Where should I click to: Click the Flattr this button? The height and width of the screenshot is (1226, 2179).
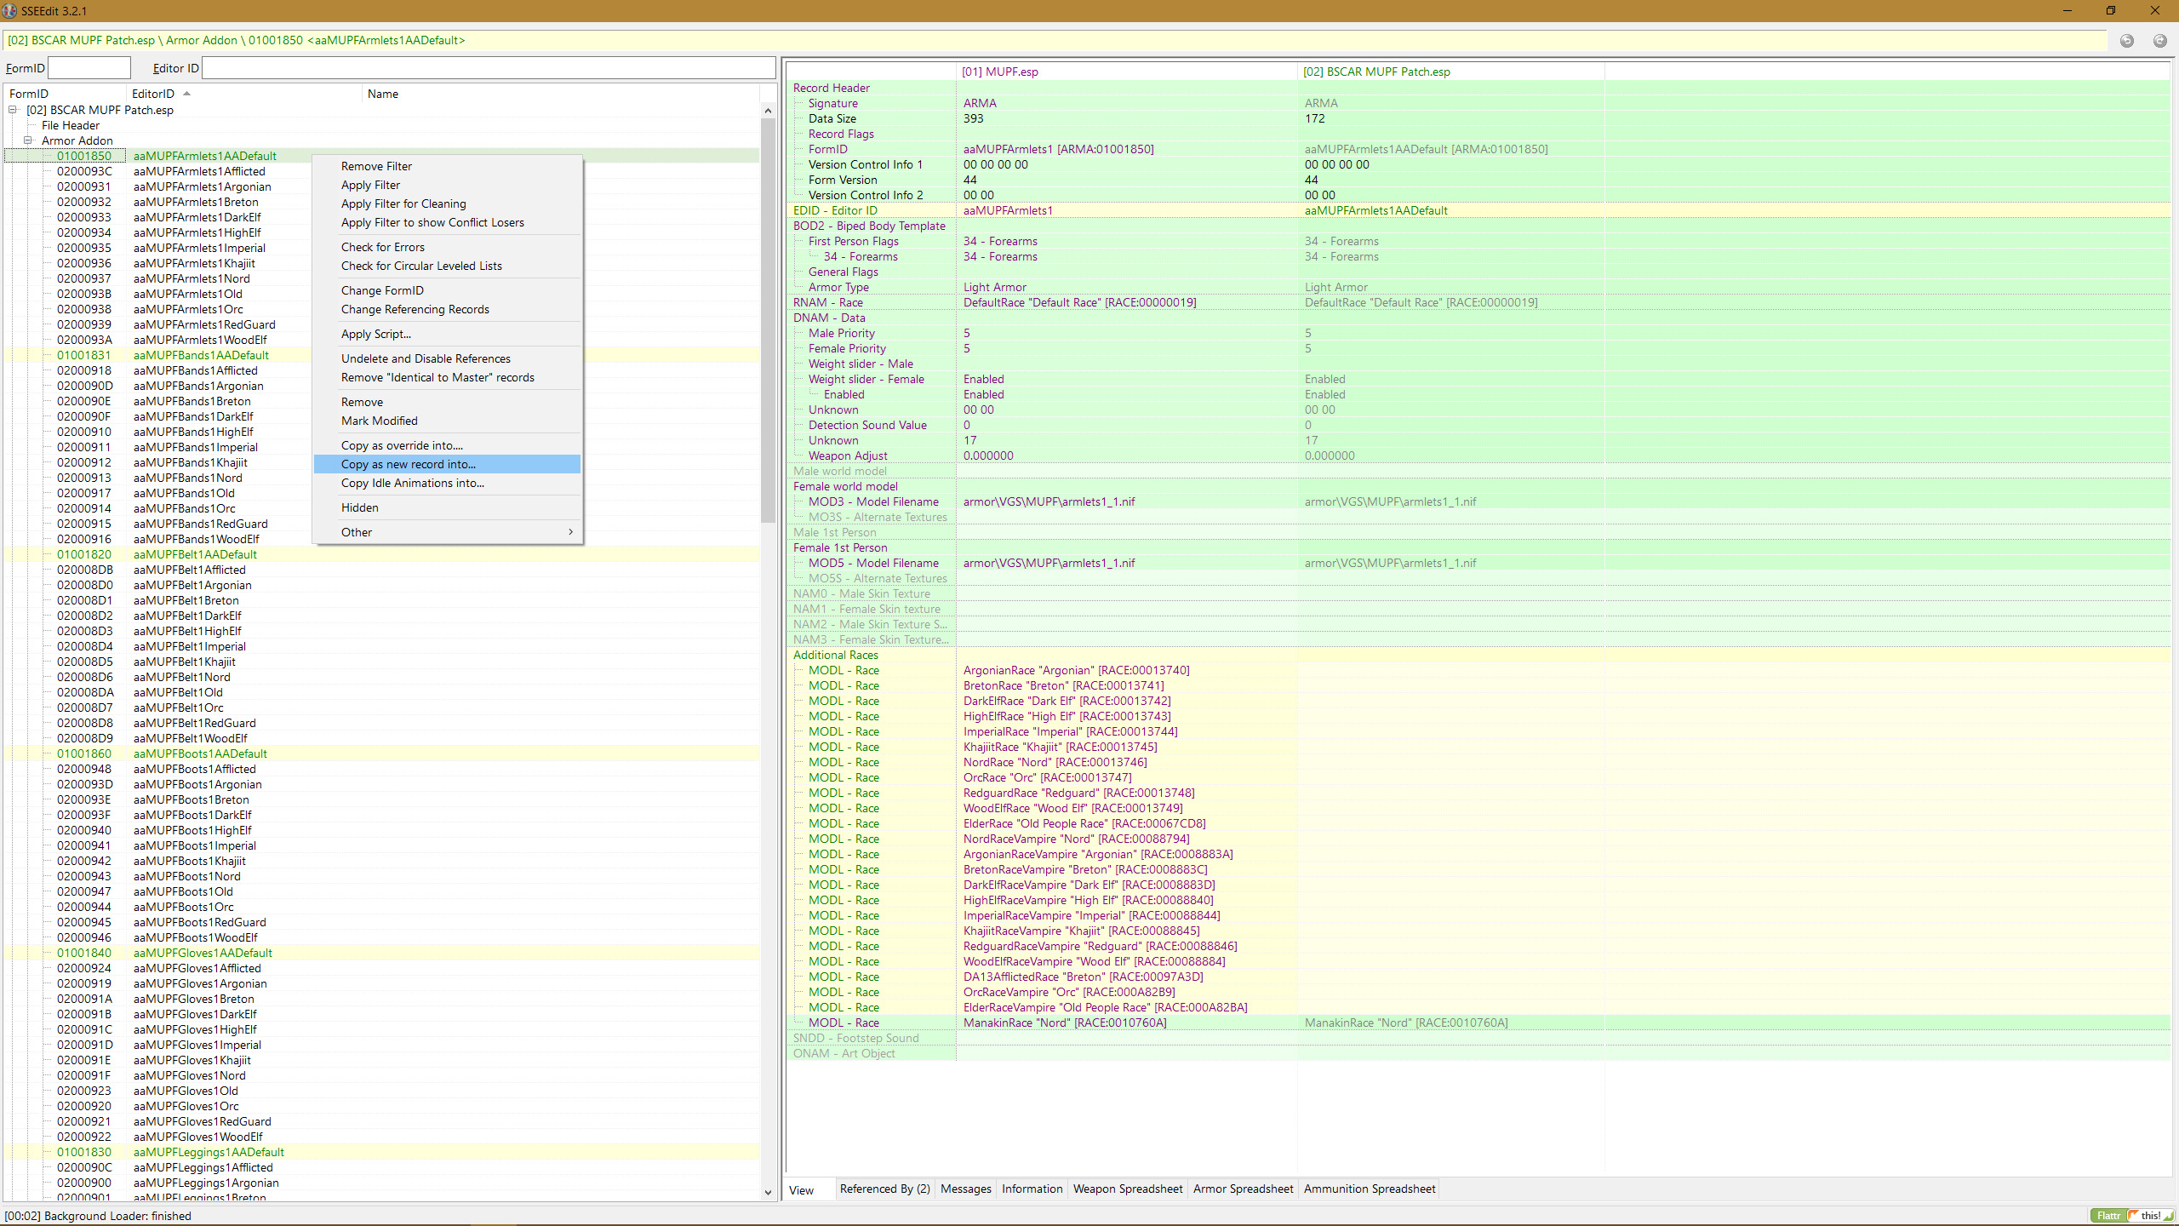pyautogui.click(x=2131, y=1216)
